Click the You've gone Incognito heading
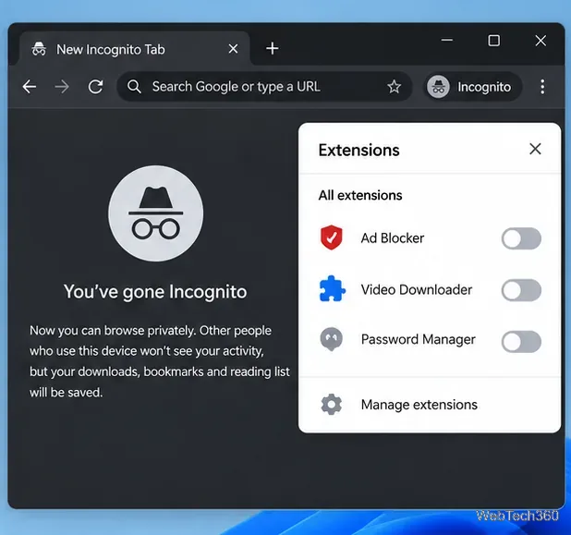 (155, 292)
